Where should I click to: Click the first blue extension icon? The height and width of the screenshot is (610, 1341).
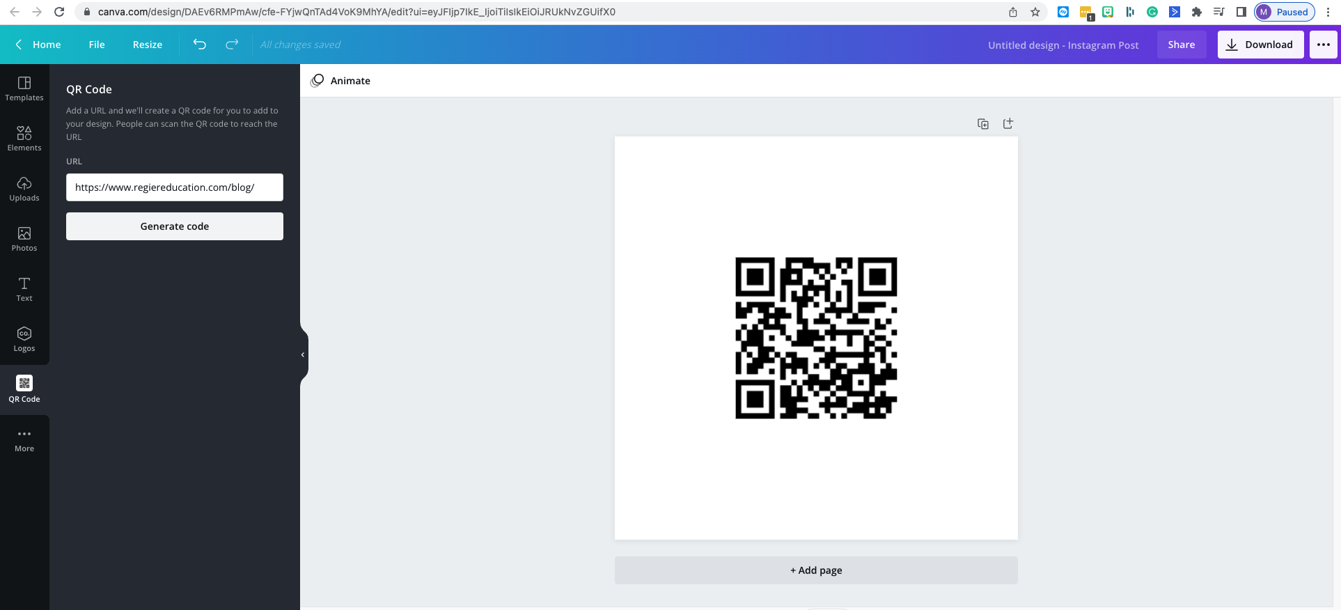coord(1063,12)
